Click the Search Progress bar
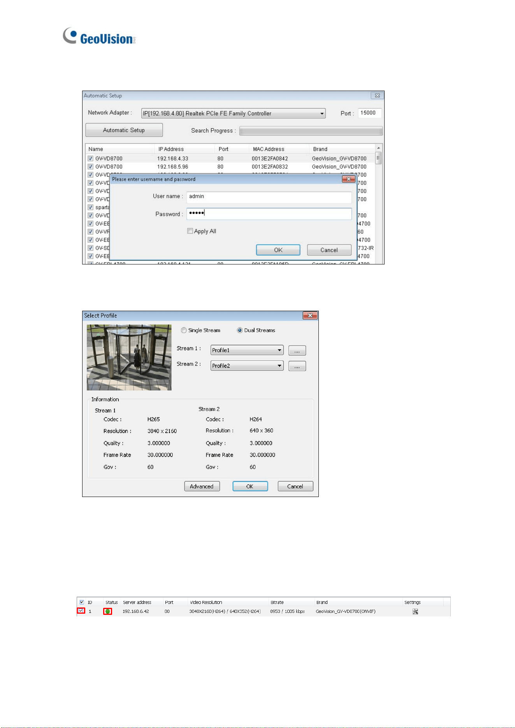Screen dimensions: 515x728 click(x=311, y=131)
